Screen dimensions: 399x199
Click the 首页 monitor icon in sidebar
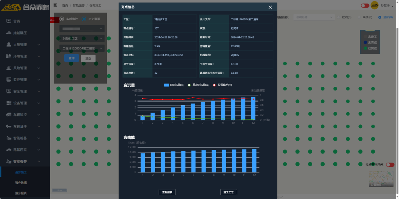[x=8, y=21]
